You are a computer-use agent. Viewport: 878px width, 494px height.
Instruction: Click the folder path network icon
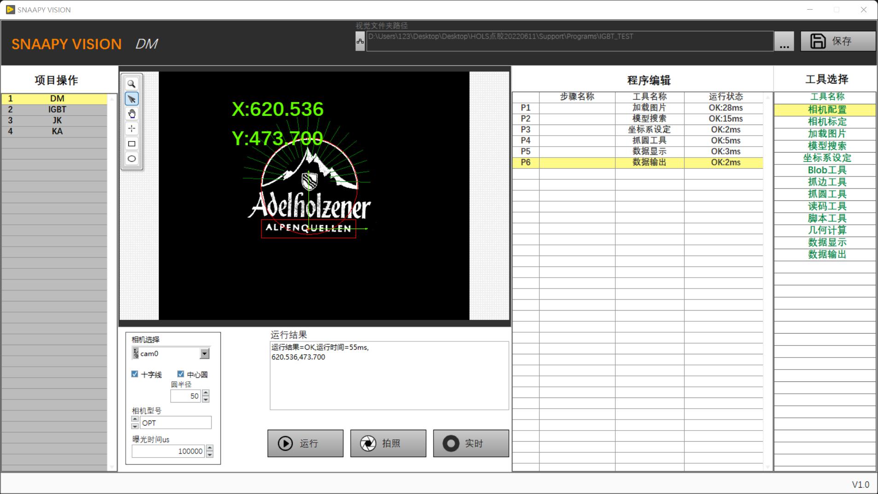tap(360, 41)
